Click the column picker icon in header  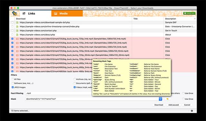195,19
